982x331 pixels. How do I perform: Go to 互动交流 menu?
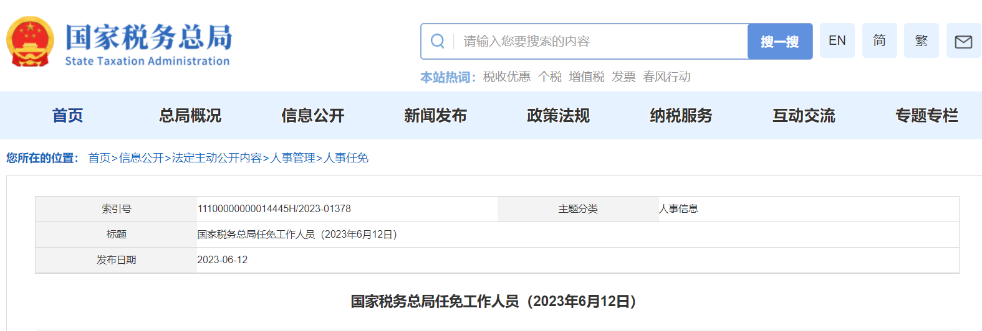click(x=804, y=116)
